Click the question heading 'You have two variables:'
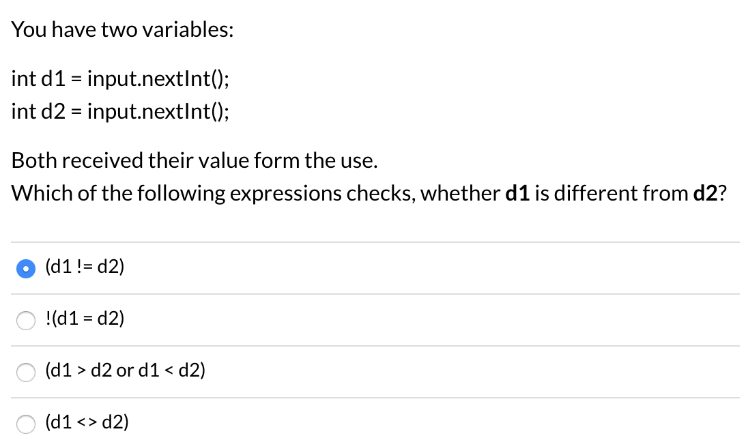The height and width of the screenshot is (438, 748). 123,29
